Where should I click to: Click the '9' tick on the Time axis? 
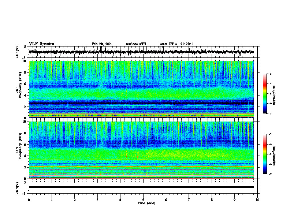click(x=234, y=200)
